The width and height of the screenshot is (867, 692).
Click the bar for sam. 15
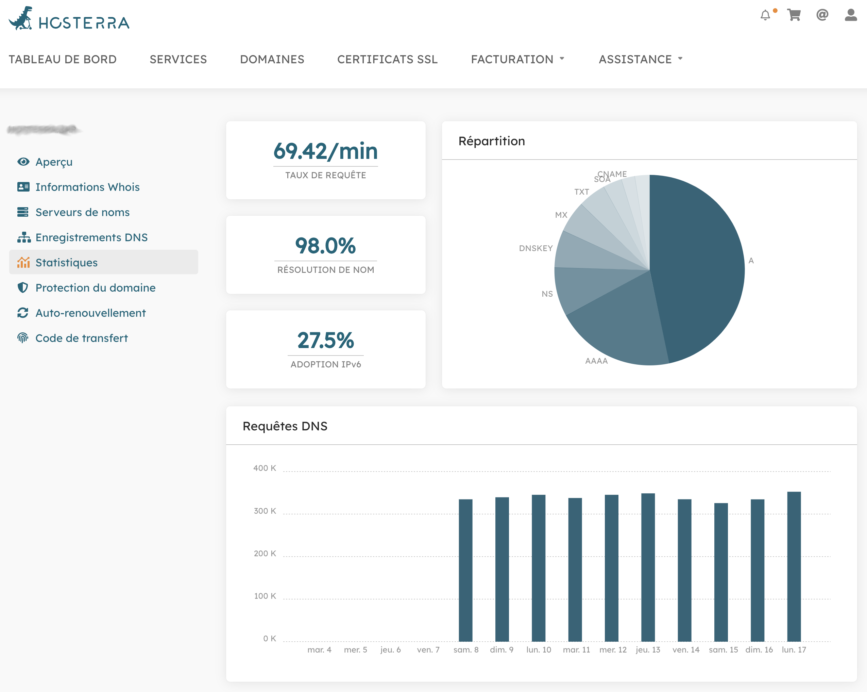pos(721,572)
